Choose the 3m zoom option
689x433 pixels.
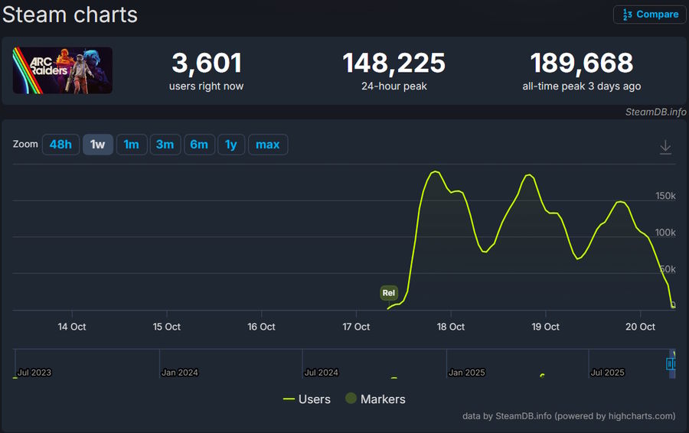pyautogui.click(x=165, y=145)
